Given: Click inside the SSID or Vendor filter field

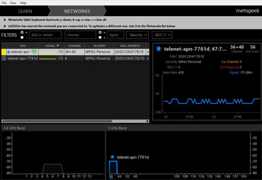Looking at the screenshot, I should tap(45, 35).
